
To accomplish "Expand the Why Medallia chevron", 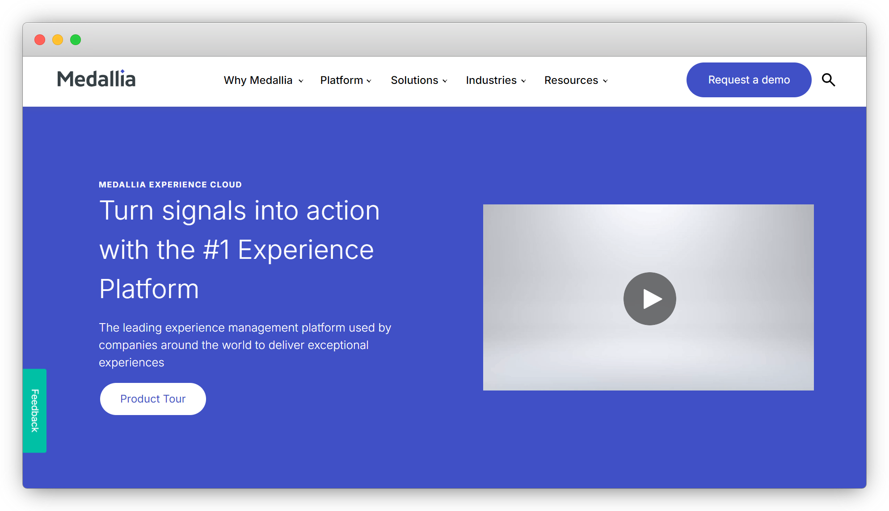I will [301, 81].
